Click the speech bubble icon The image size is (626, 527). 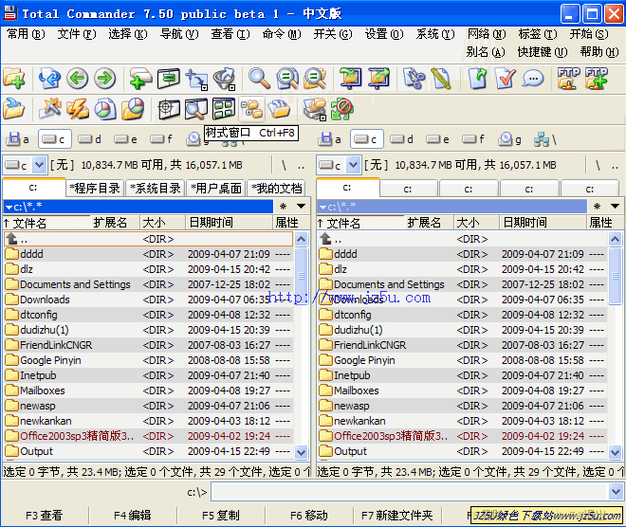(533, 78)
